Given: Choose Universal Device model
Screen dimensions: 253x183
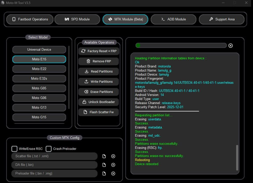Looking at the screenshot, I should (39, 49).
